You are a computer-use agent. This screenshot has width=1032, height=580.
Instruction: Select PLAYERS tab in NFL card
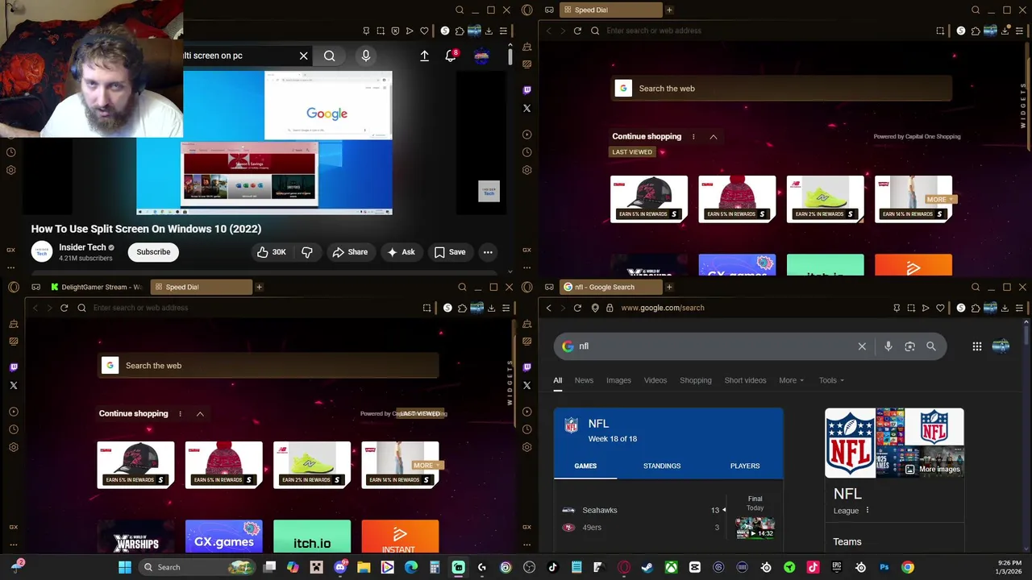745,466
